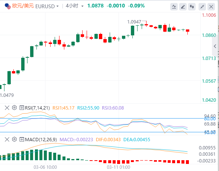Click the 0.00361 MACD axis label
Screen dimensions: 219x171
(207, 154)
